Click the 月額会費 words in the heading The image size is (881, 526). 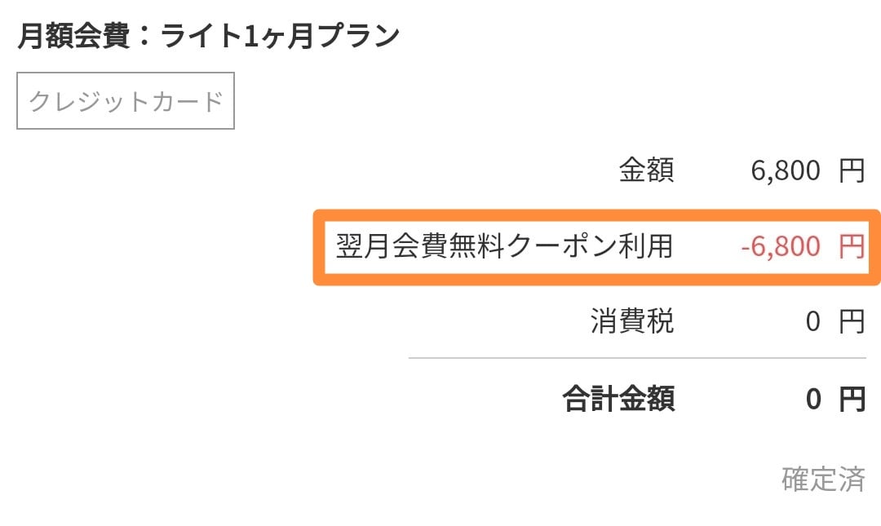coord(72,36)
